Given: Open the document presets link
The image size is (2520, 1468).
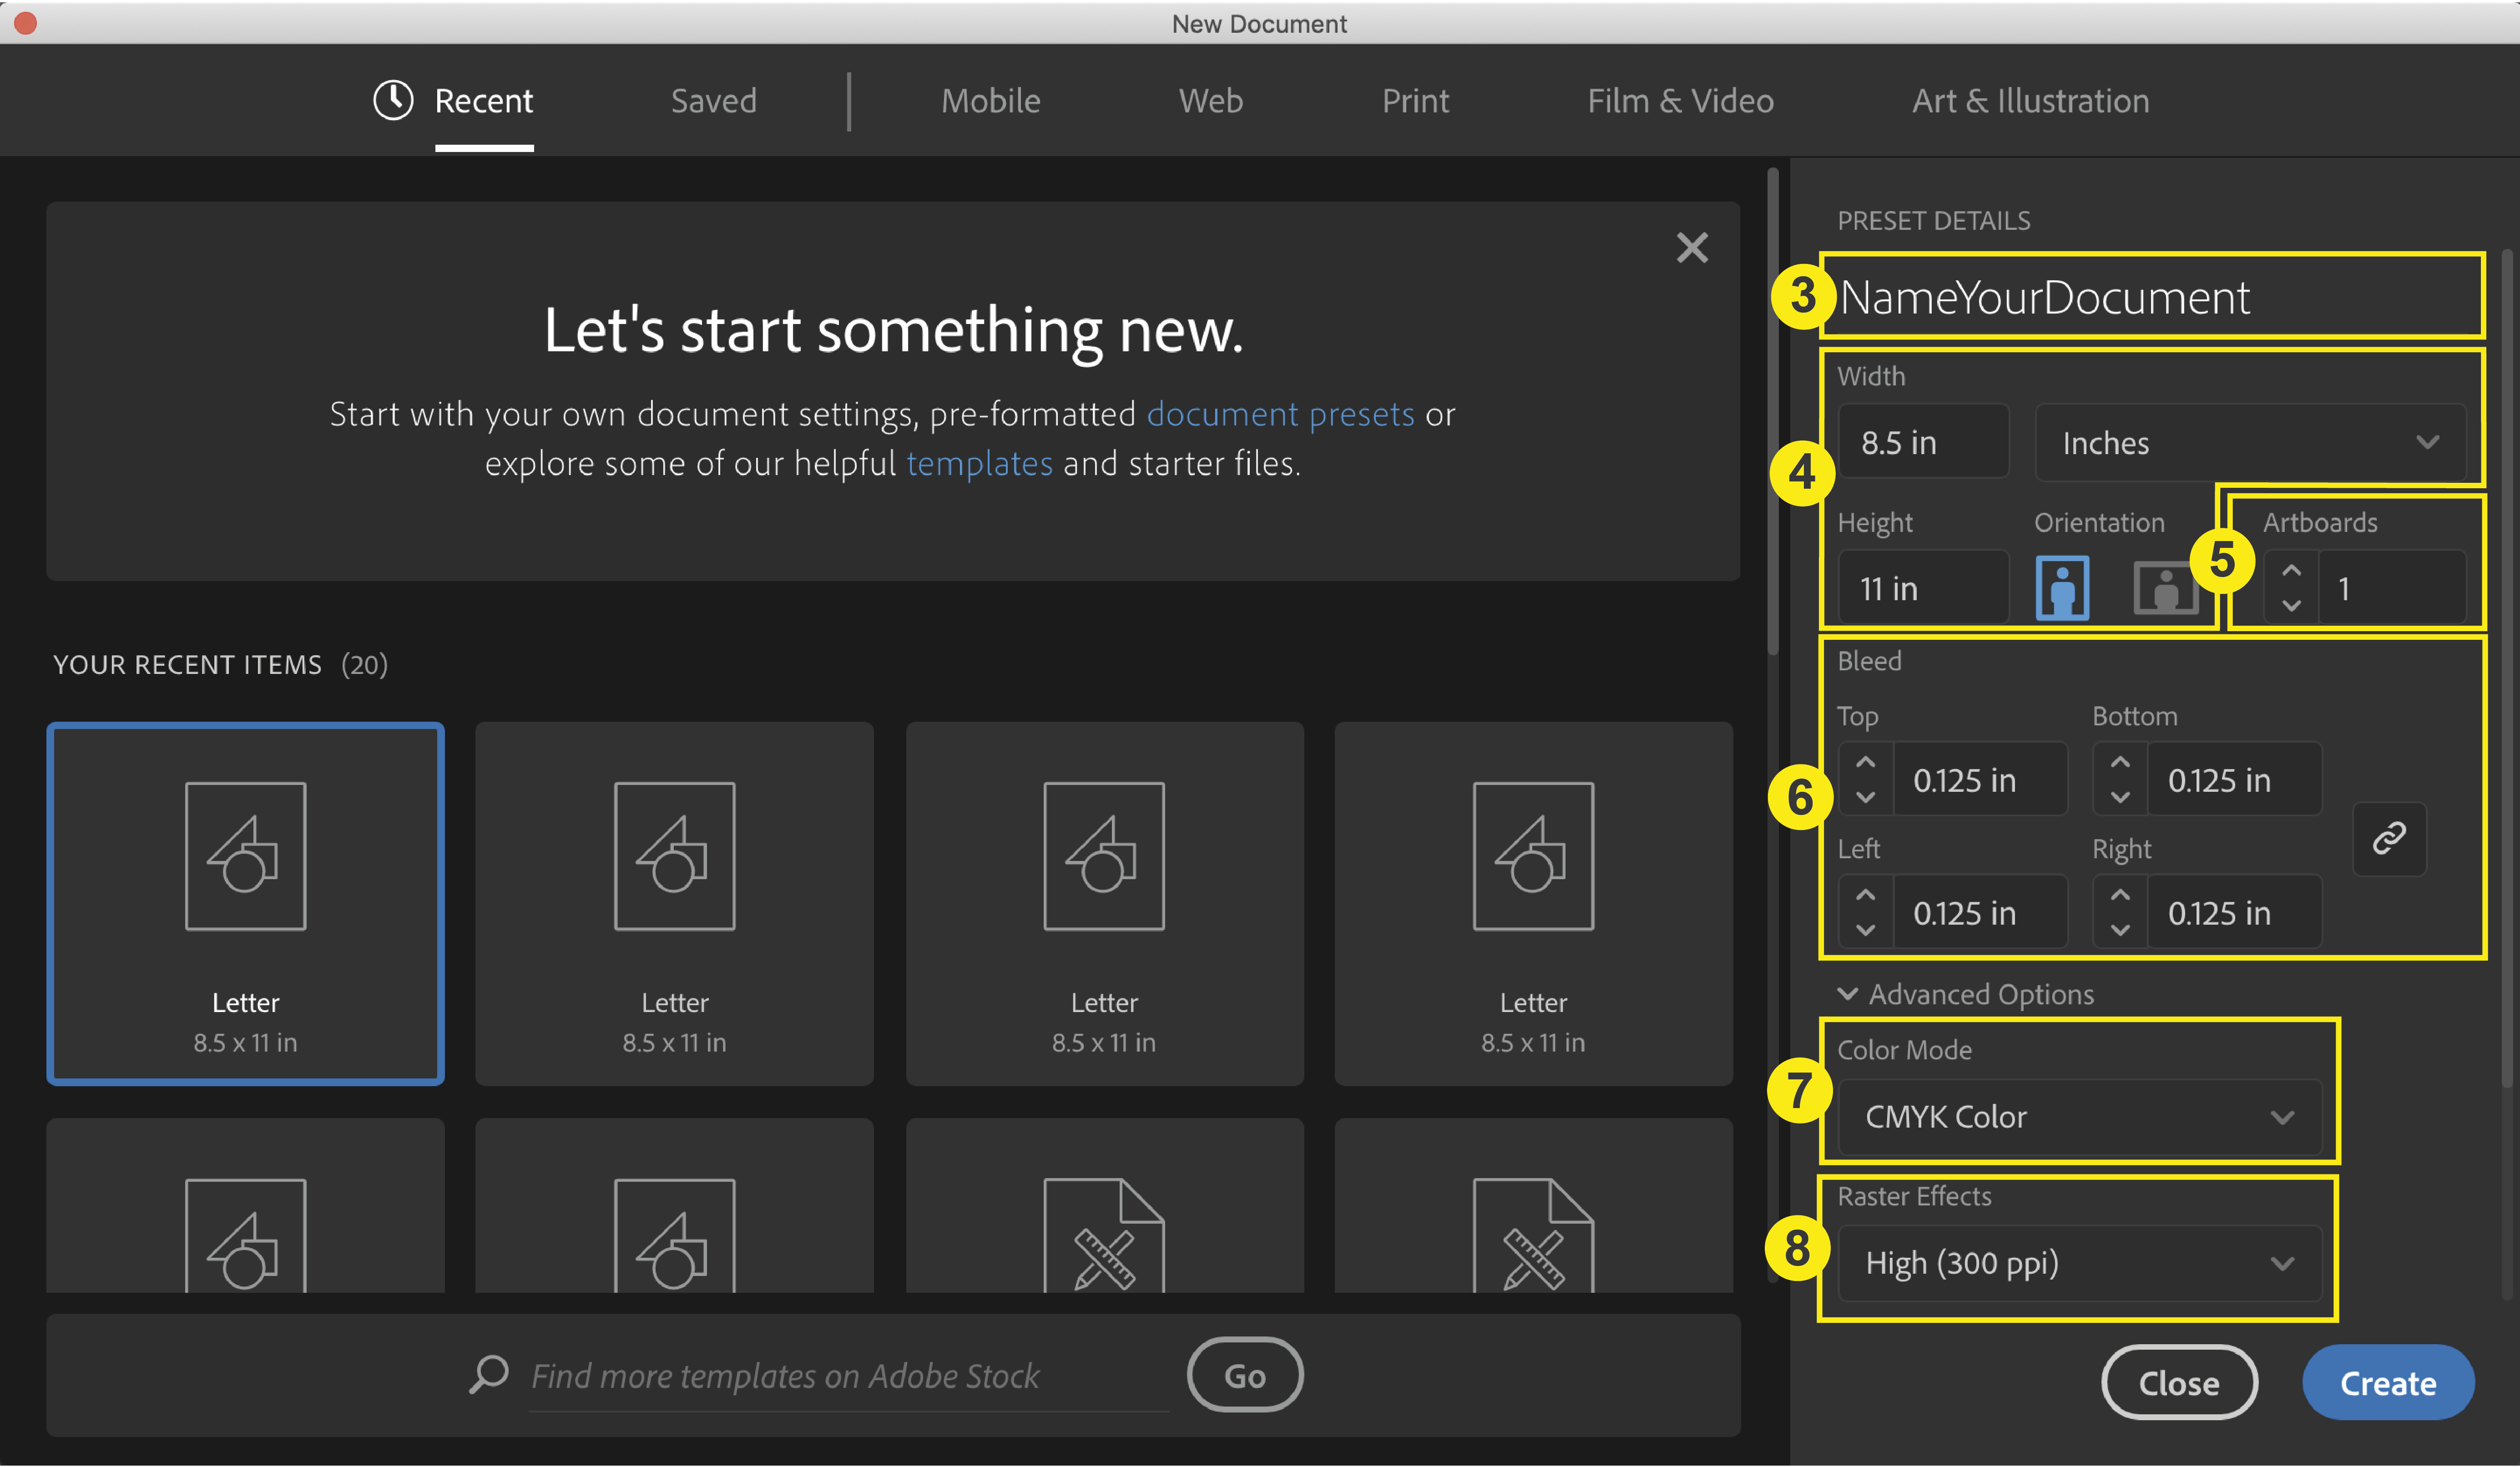Looking at the screenshot, I should pyautogui.click(x=1280, y=413).
